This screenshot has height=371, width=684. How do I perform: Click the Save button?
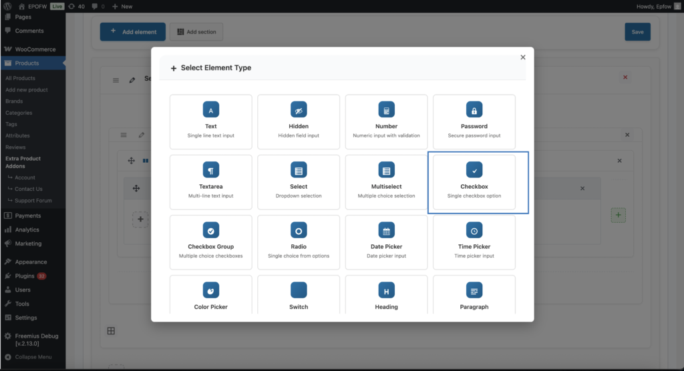[x=637, y=32]
